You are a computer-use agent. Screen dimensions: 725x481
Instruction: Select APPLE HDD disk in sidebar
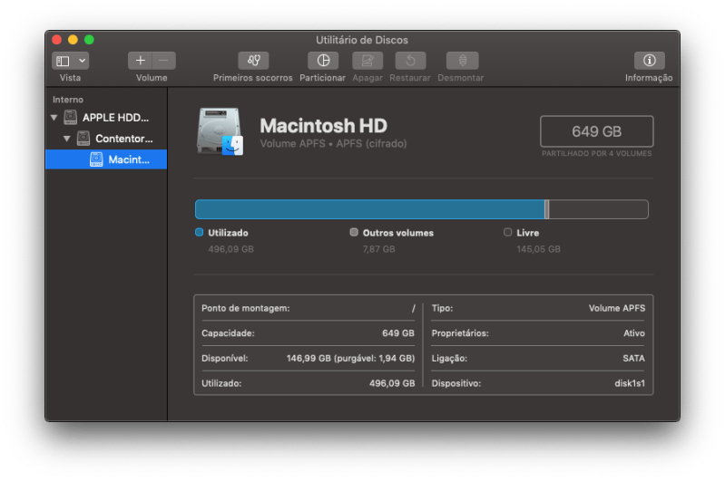(x=106, y=118)
